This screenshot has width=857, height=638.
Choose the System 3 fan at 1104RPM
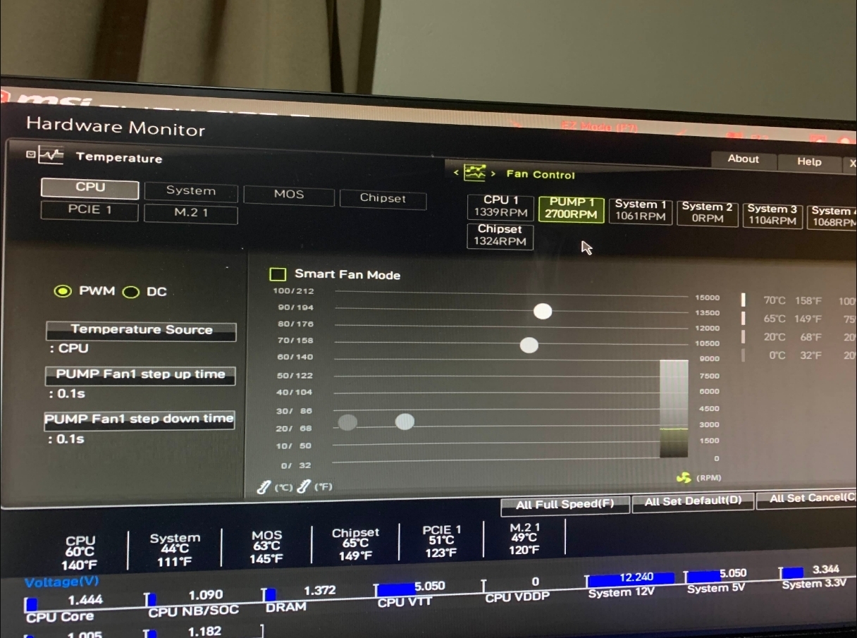point(772,215)
